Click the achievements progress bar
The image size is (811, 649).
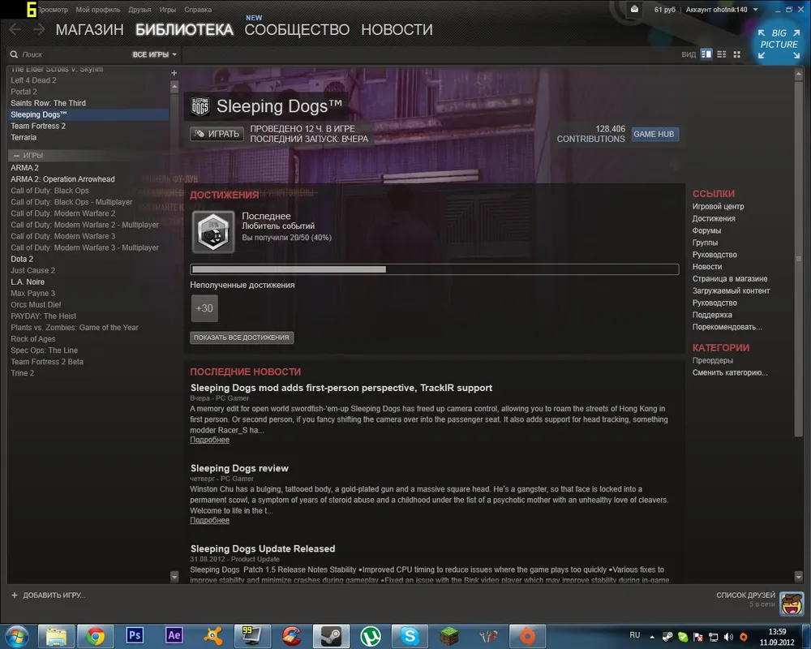coord(434,269)
